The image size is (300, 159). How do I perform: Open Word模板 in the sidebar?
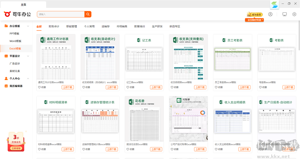pyautogui.click(x=15, y=41)
